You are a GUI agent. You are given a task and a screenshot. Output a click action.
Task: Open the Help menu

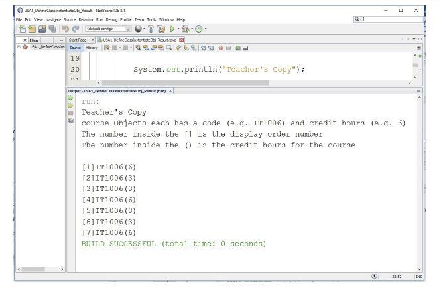pyautogui.click(x=181, y=19)
